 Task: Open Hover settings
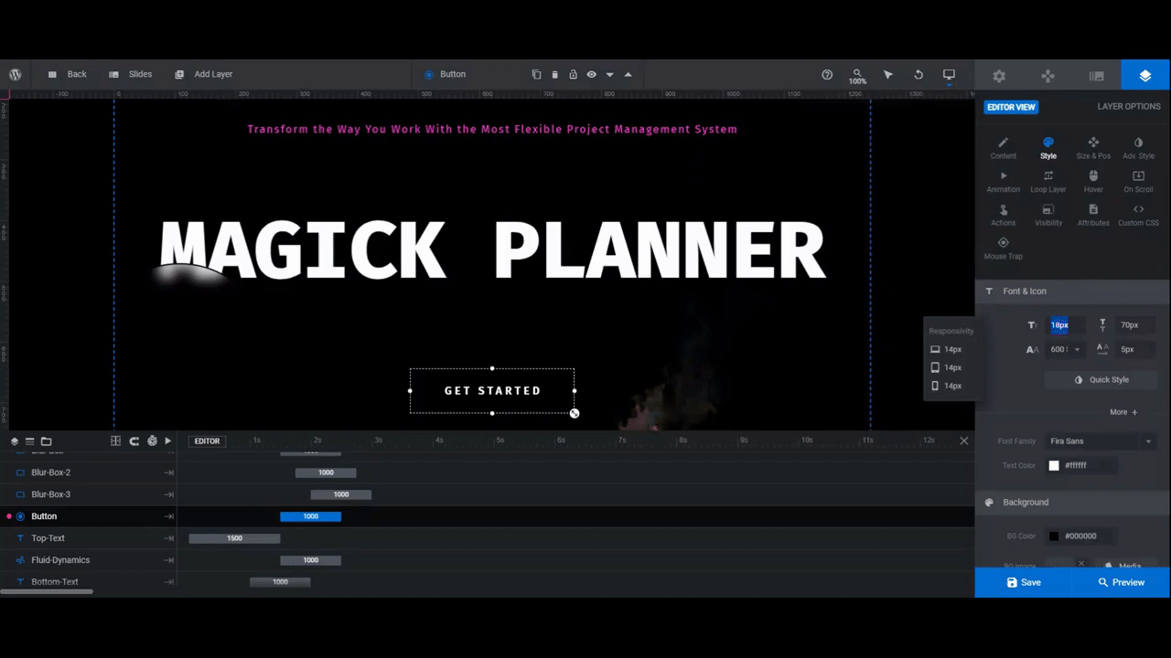tap(1093, 182)
